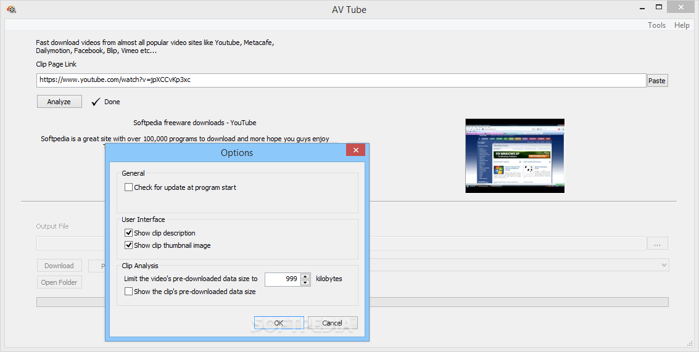
Task: Click the Analyze button
Action: [59, 102]
